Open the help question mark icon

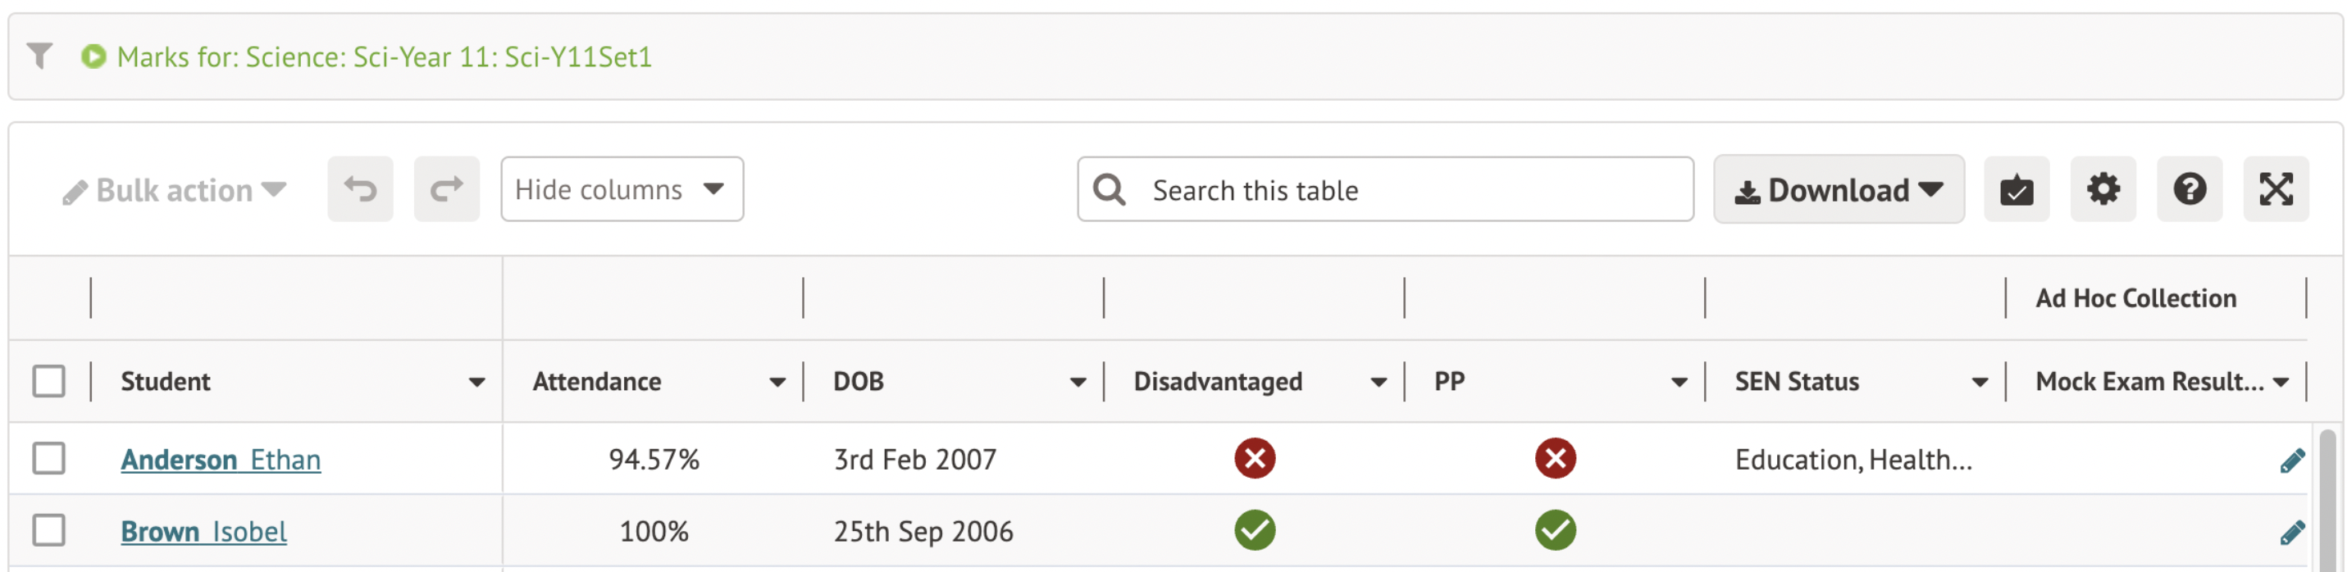click(2190, 189)
